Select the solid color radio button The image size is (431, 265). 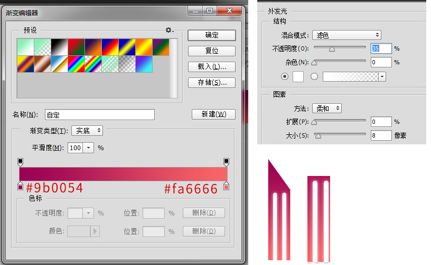[x=285, y=76]
